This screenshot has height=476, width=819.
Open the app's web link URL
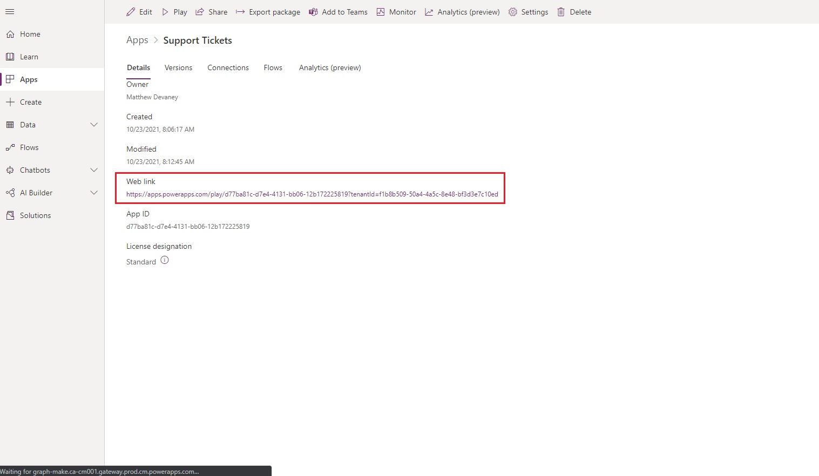tap(312, 194)
